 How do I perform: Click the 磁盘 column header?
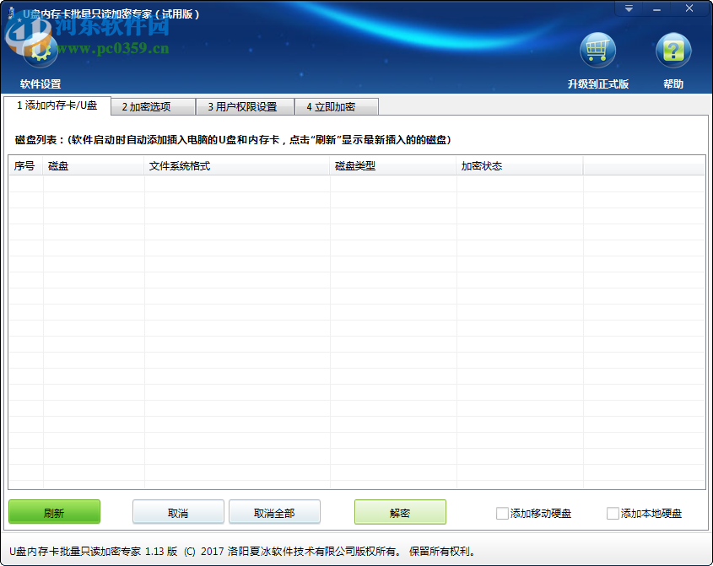coord(59,166)
